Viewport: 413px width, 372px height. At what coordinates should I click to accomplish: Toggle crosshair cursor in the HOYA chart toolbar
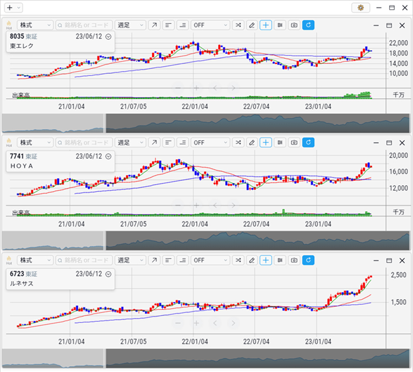pyautogui.click(x=266, y=143)
